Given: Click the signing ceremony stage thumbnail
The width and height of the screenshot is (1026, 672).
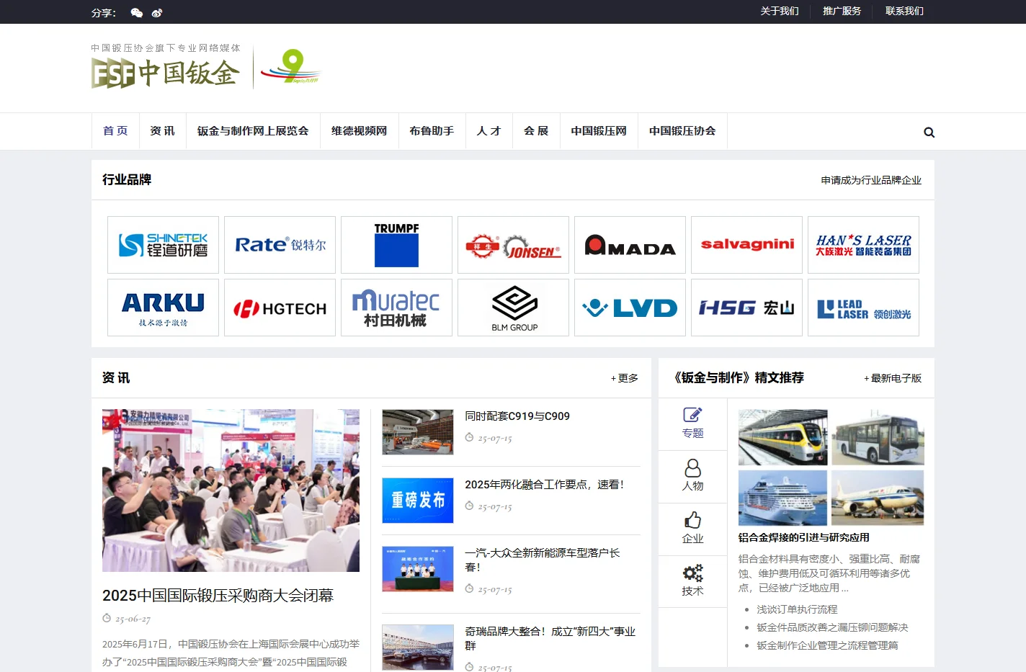Looking at the screenshot, I should coord(418,568).
